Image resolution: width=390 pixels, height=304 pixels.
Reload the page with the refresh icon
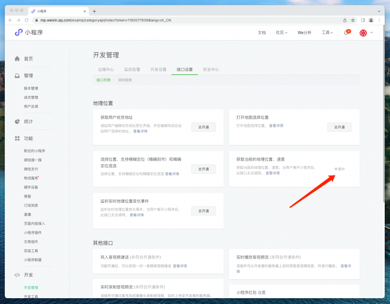point(26,20)
